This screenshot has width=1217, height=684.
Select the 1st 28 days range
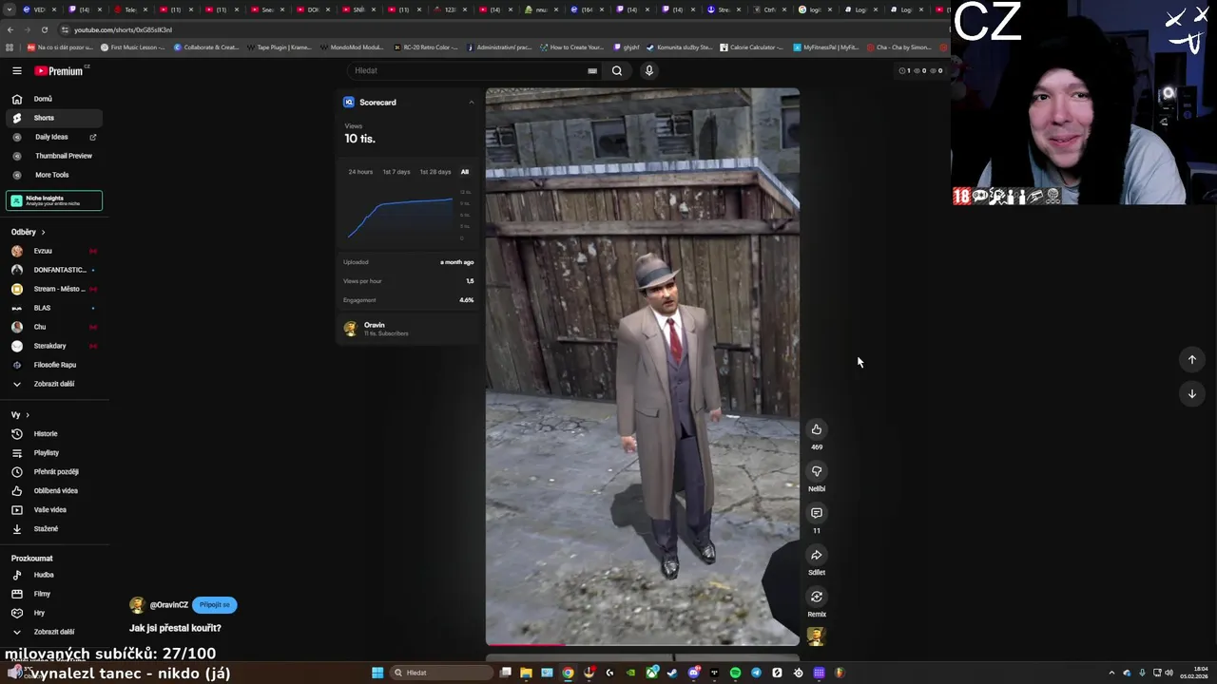(435, 172)
